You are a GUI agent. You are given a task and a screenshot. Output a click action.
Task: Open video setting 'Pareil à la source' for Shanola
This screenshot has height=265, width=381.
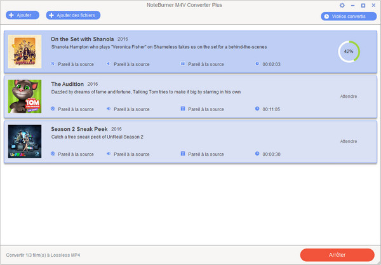tap(76, 64)
